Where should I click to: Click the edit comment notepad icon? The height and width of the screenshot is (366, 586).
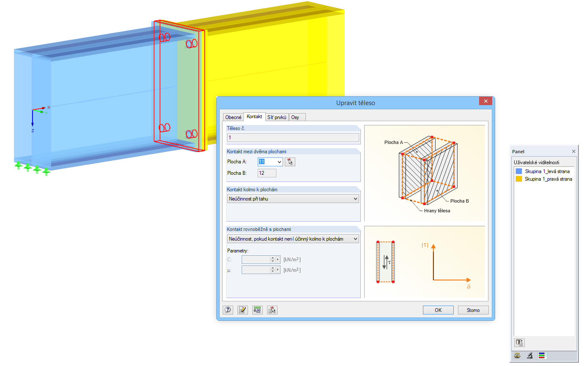pyautogui.click(x=243, y=310)
